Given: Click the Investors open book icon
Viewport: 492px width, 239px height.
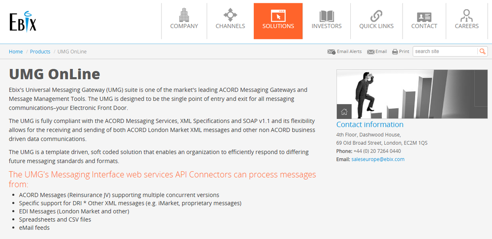Looking at the screenshot, I should [x=327, y=16].
